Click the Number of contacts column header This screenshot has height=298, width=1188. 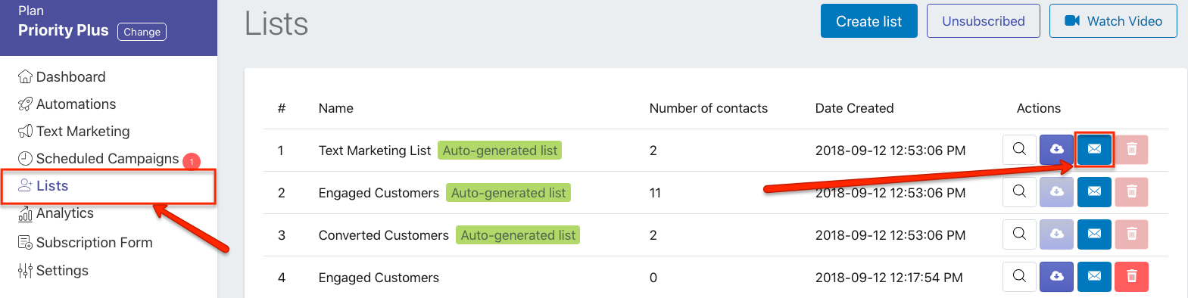coord(709,108)
